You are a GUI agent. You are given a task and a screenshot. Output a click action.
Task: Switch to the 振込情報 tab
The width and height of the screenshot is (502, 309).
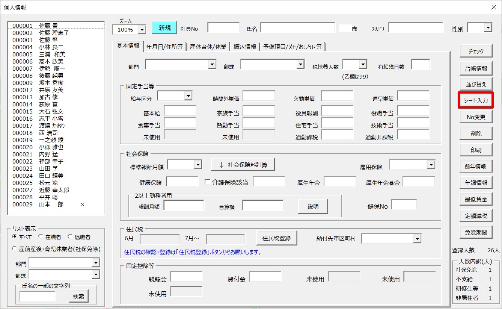click(245, 47)
